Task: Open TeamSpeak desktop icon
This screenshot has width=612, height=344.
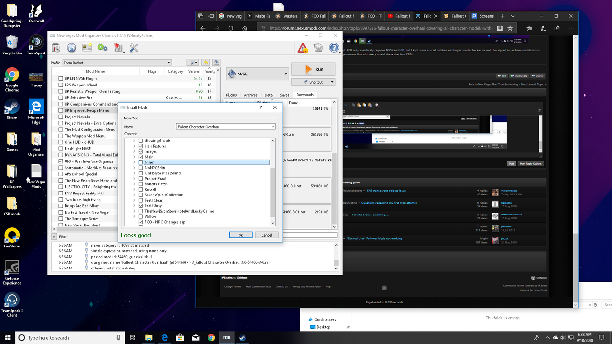Action: coord(36,45)
